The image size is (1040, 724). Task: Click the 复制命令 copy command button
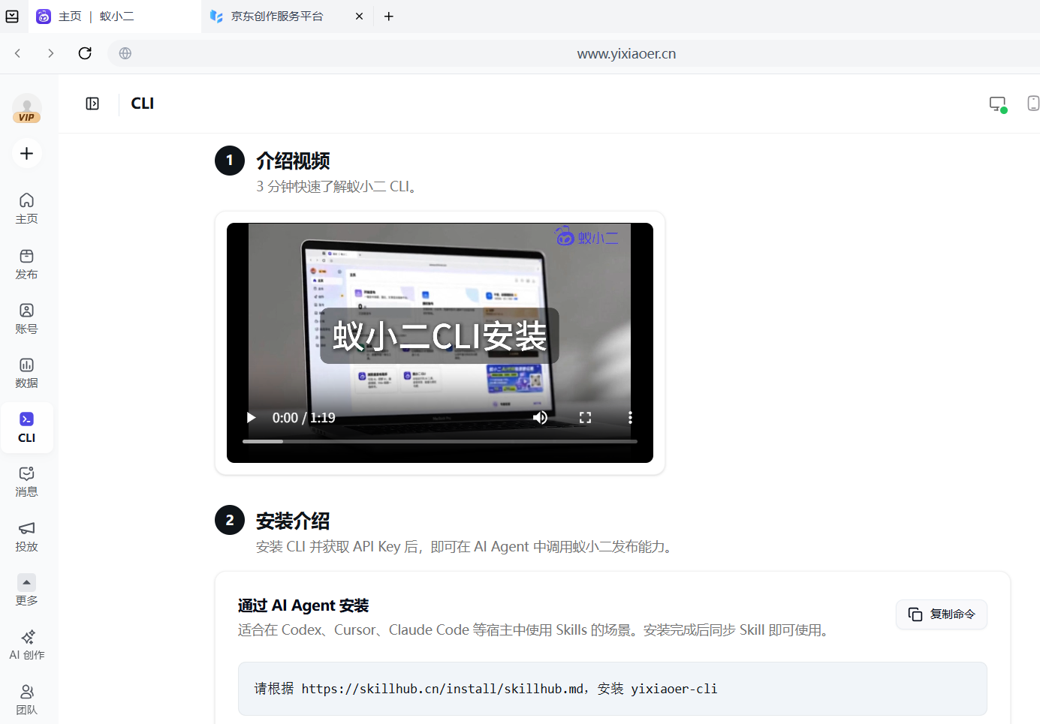942,614
